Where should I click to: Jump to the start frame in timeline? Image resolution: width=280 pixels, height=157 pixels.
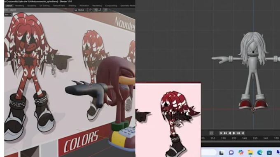click(221, 133)
